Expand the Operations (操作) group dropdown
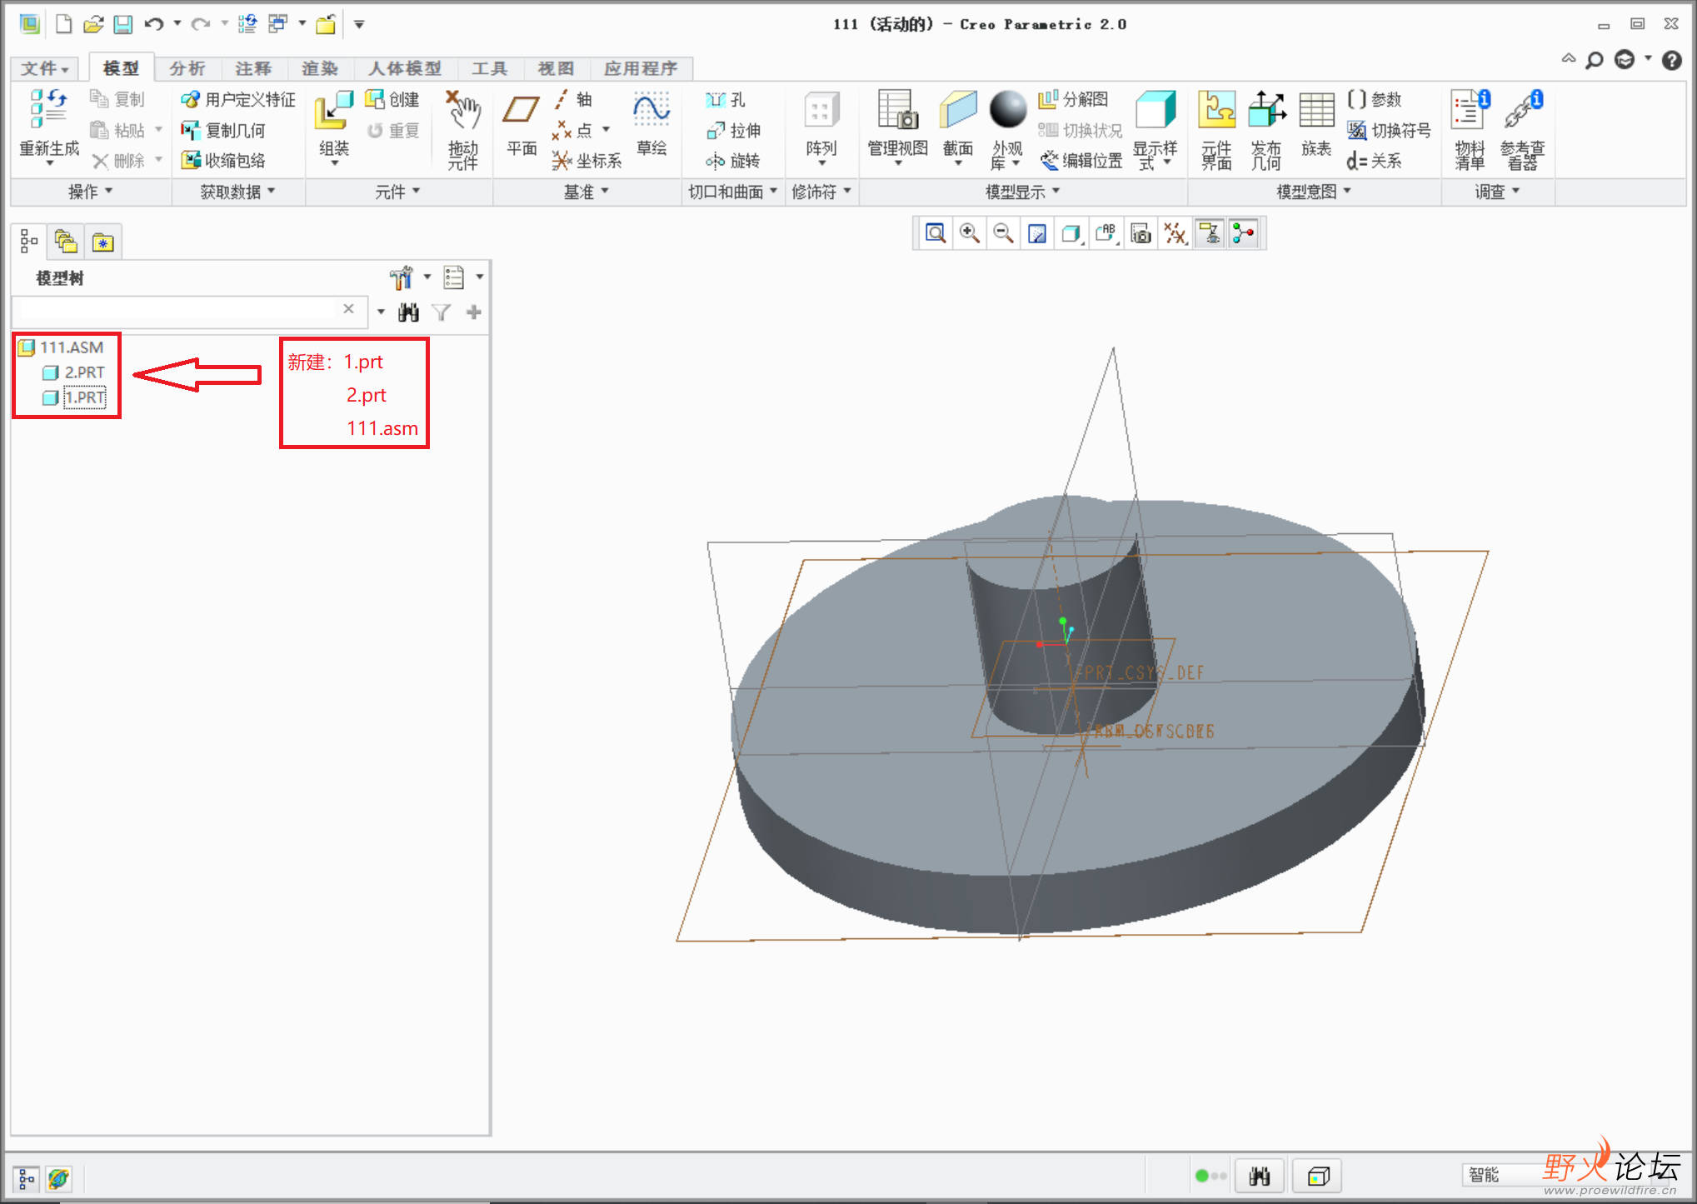This screenshot has height=1204, width=1697. 90,192
